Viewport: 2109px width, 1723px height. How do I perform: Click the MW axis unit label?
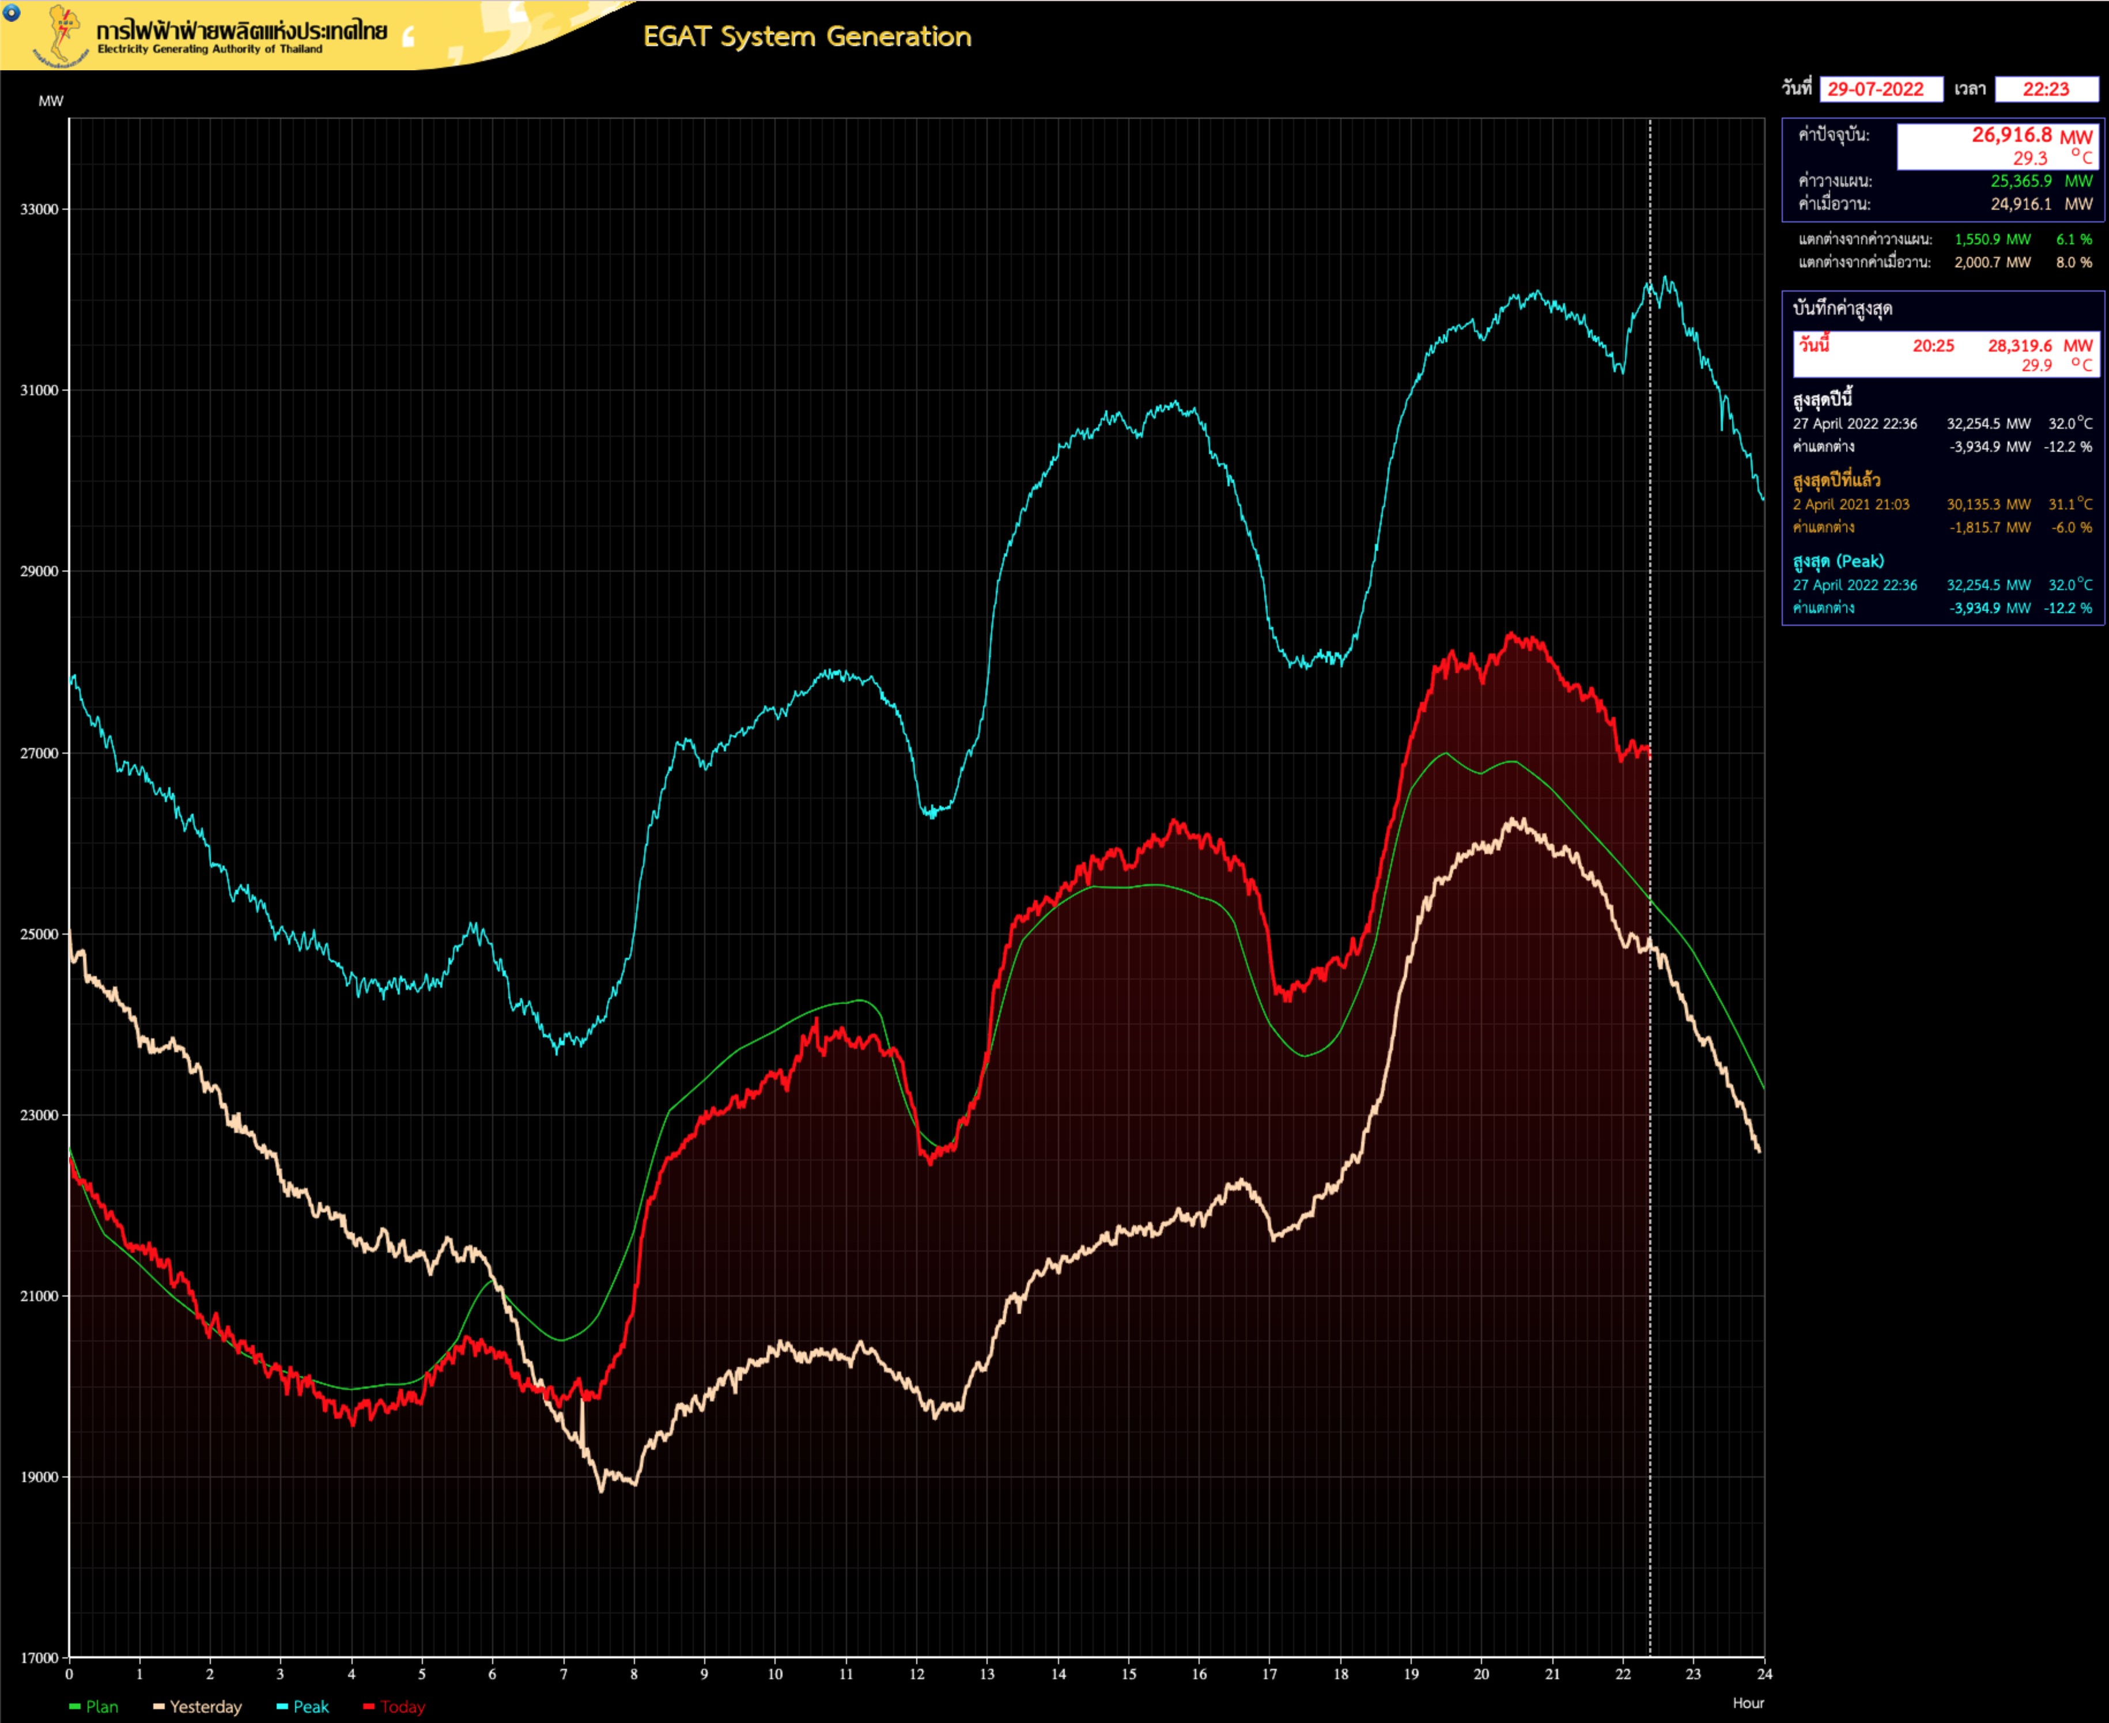coord(51,101)
